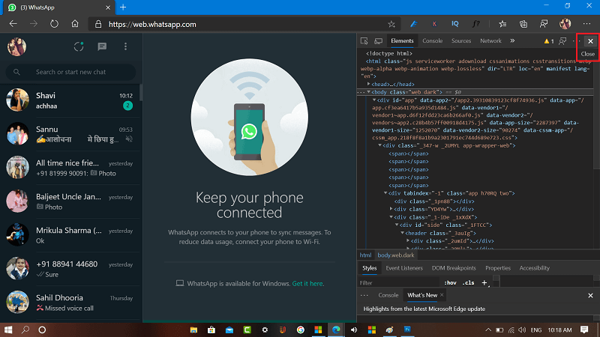
Task: Select the body.web.dark breadcrumb
Action: pyautogui.click(x=396, y=255)
